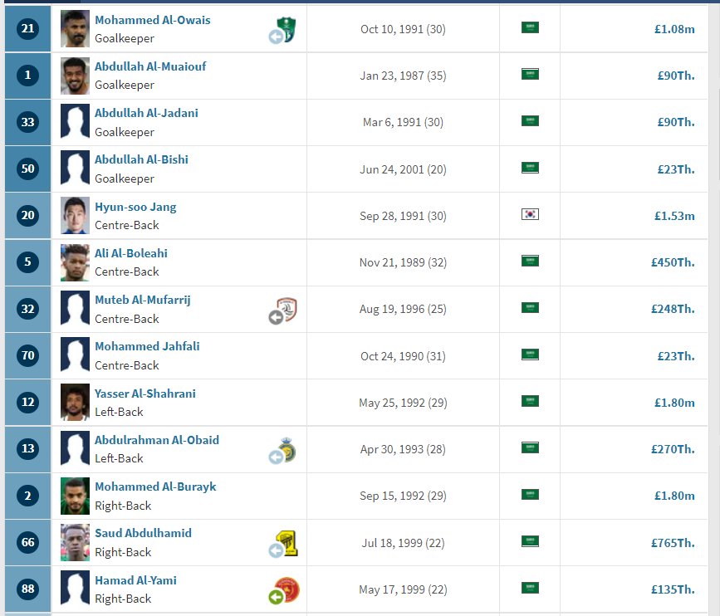Click Hyun-soo Jang's £1.53m market value
This screenshot has width=720, height=616.
click(x=673, y=216)
